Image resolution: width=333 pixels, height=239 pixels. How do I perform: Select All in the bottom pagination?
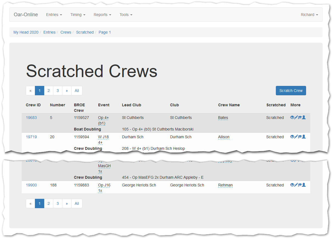(77, 203)
